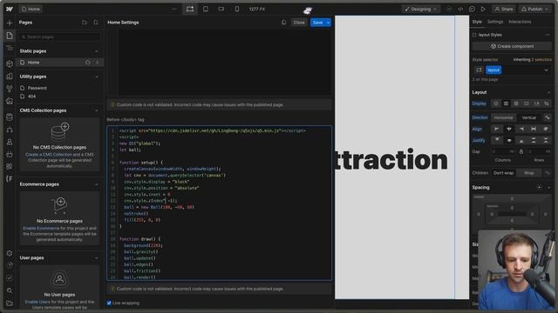Set Home as homepage icon

(x=87, y=63)
